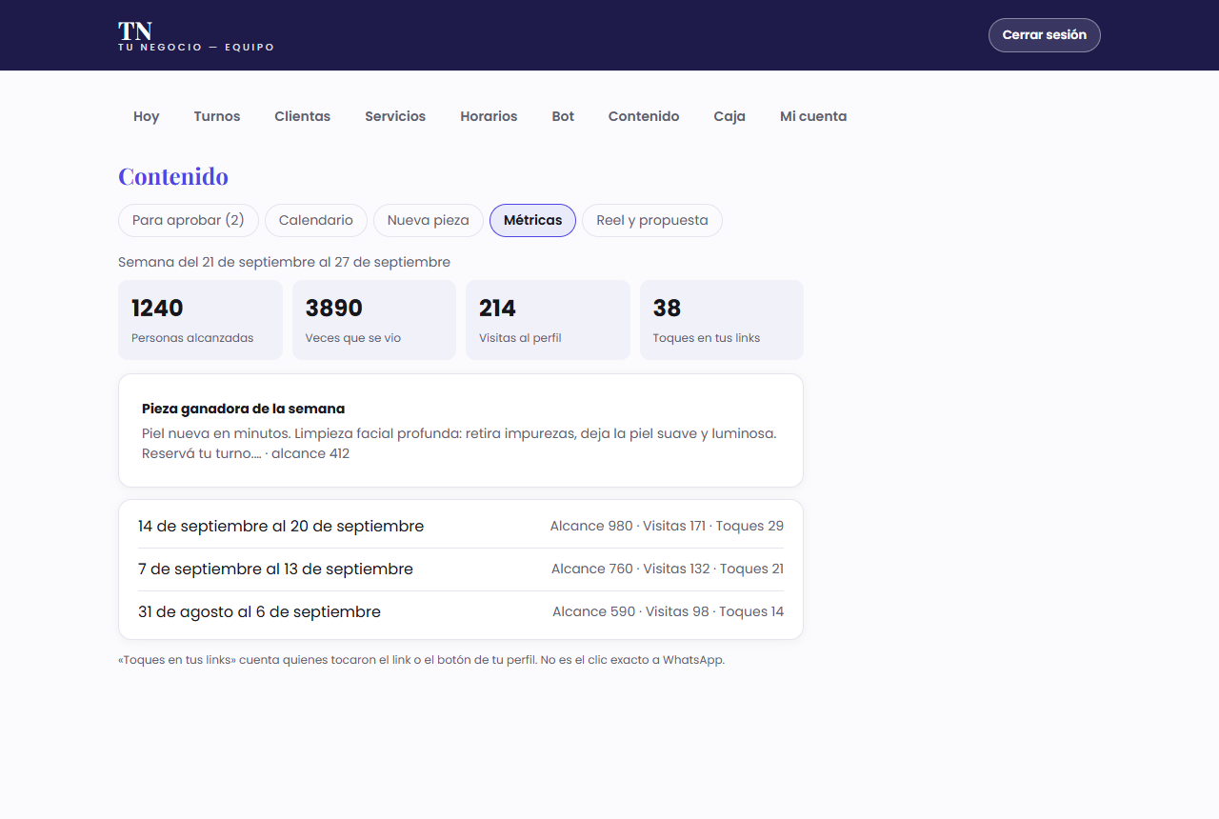
Task: Click the «Toques en tus links» footnote
Action: point(421,659)
